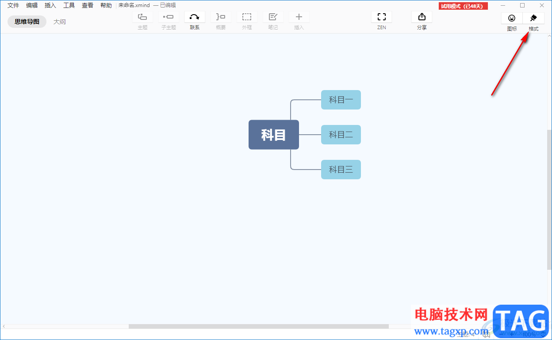This screenshot has width=552, height=340.
Task: Switch to the 大纲 outline view
Action: (x=60, y=22)
